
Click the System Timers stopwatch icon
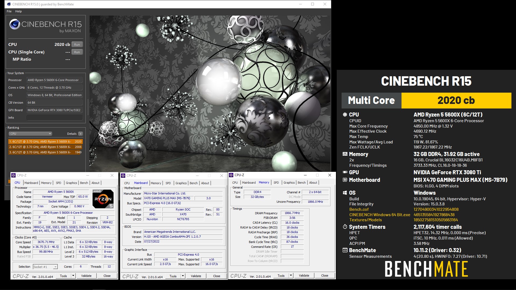345,227
